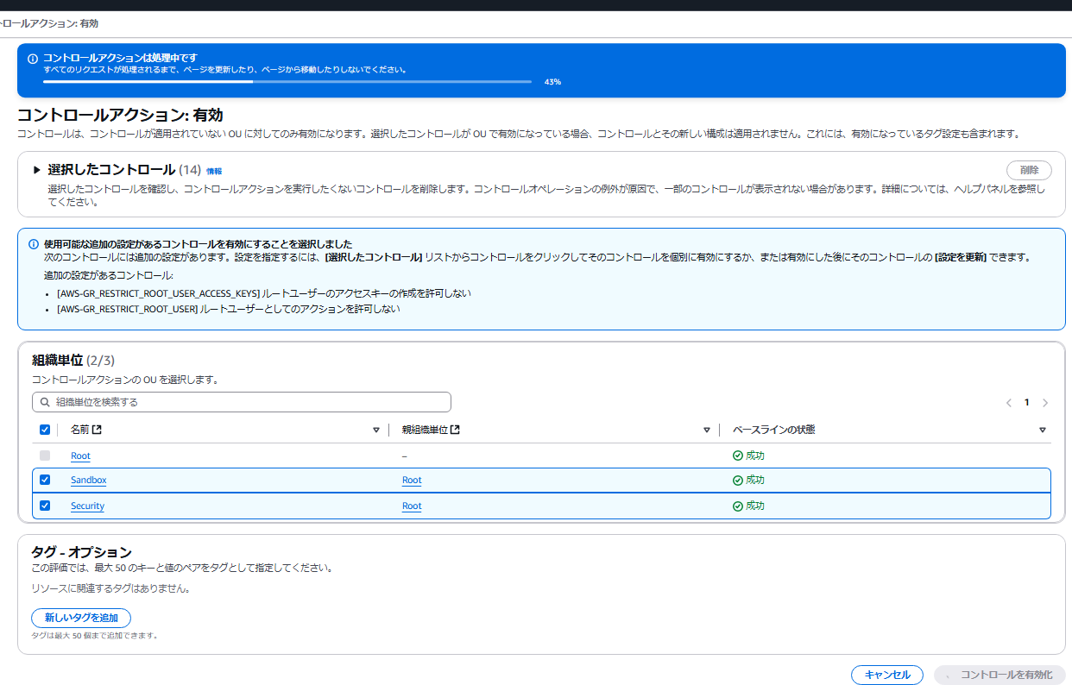
Task: Select page 1 in pagination
Action: point(1027,403)
